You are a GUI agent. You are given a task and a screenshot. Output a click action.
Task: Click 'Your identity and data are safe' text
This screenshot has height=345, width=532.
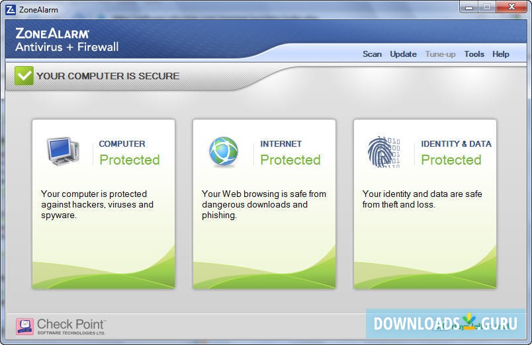click(x=422, y=200)
